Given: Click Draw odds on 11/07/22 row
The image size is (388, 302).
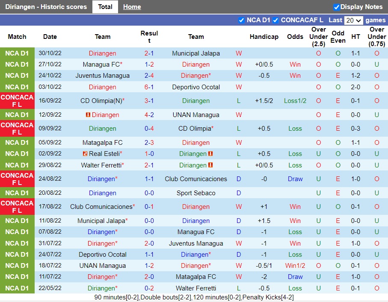Looking at the screenshot, I should click(x=295, y=277).
